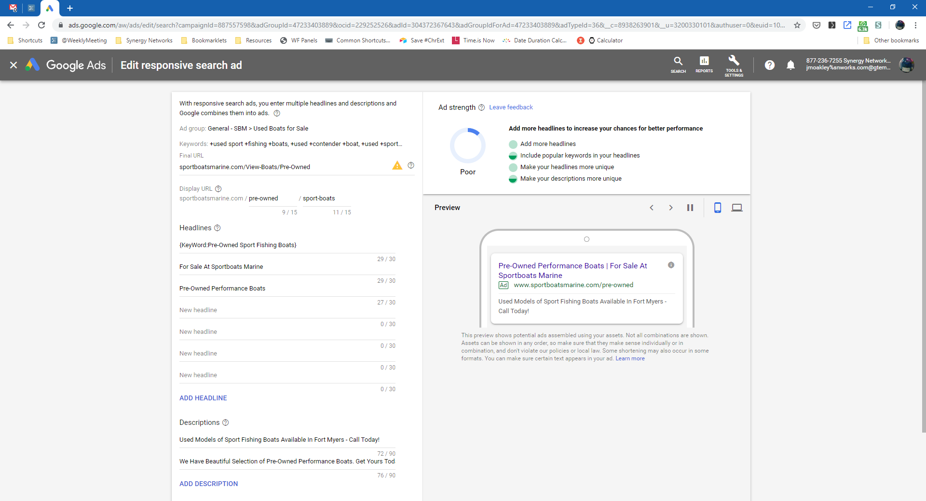This screenshot has height=501, width=926.
Task: Go back in the browser
Action: 11,25
